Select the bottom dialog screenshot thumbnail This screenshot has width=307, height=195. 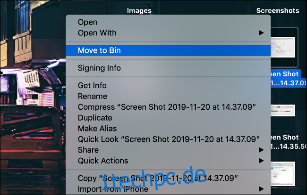click(283, 174)
